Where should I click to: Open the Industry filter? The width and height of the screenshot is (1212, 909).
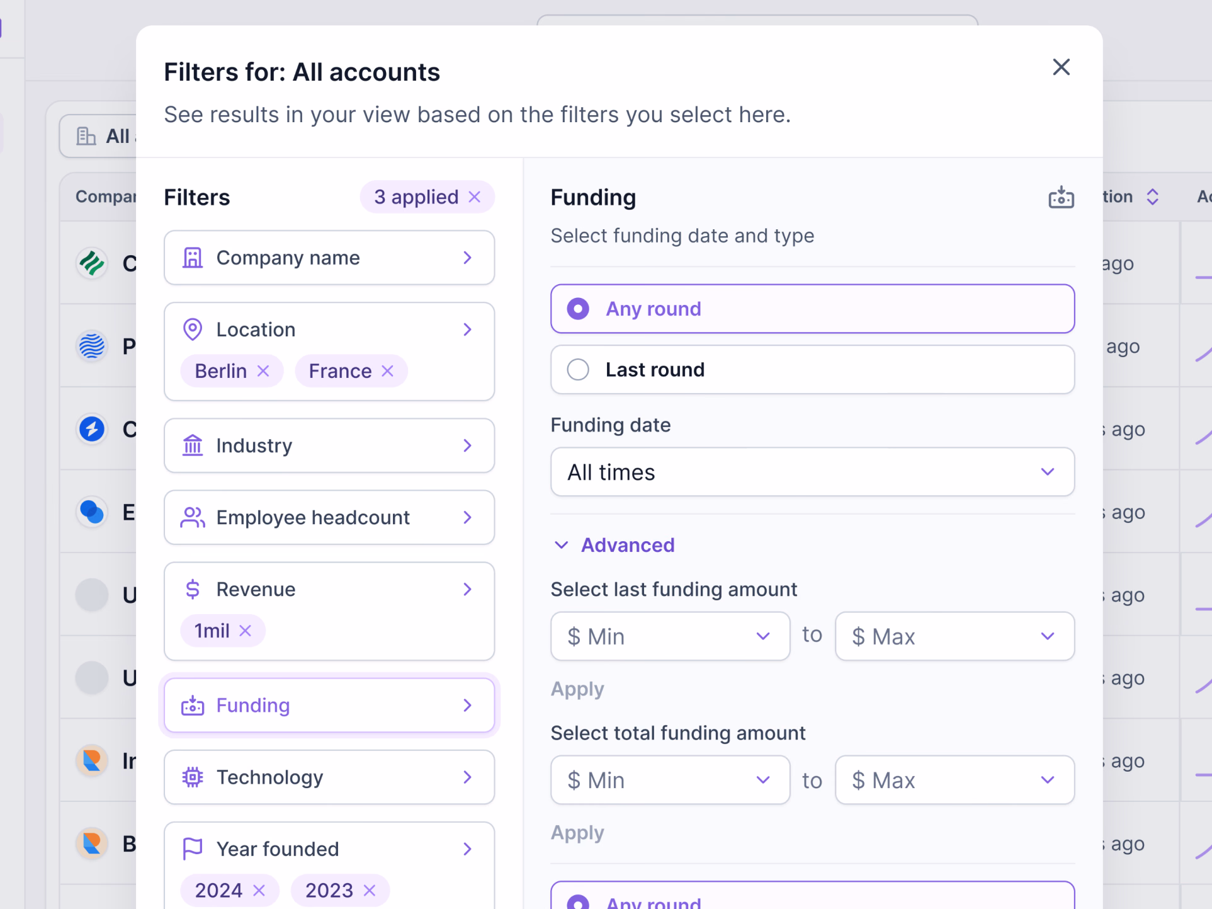coord(329,445)
